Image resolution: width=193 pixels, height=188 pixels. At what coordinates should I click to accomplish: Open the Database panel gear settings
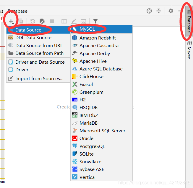click(x=171, y=11)
